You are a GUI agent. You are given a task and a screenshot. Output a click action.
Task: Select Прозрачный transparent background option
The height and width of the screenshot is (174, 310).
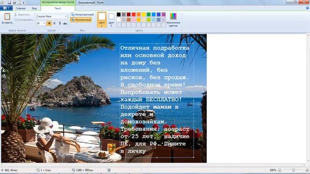pos(81,20)
